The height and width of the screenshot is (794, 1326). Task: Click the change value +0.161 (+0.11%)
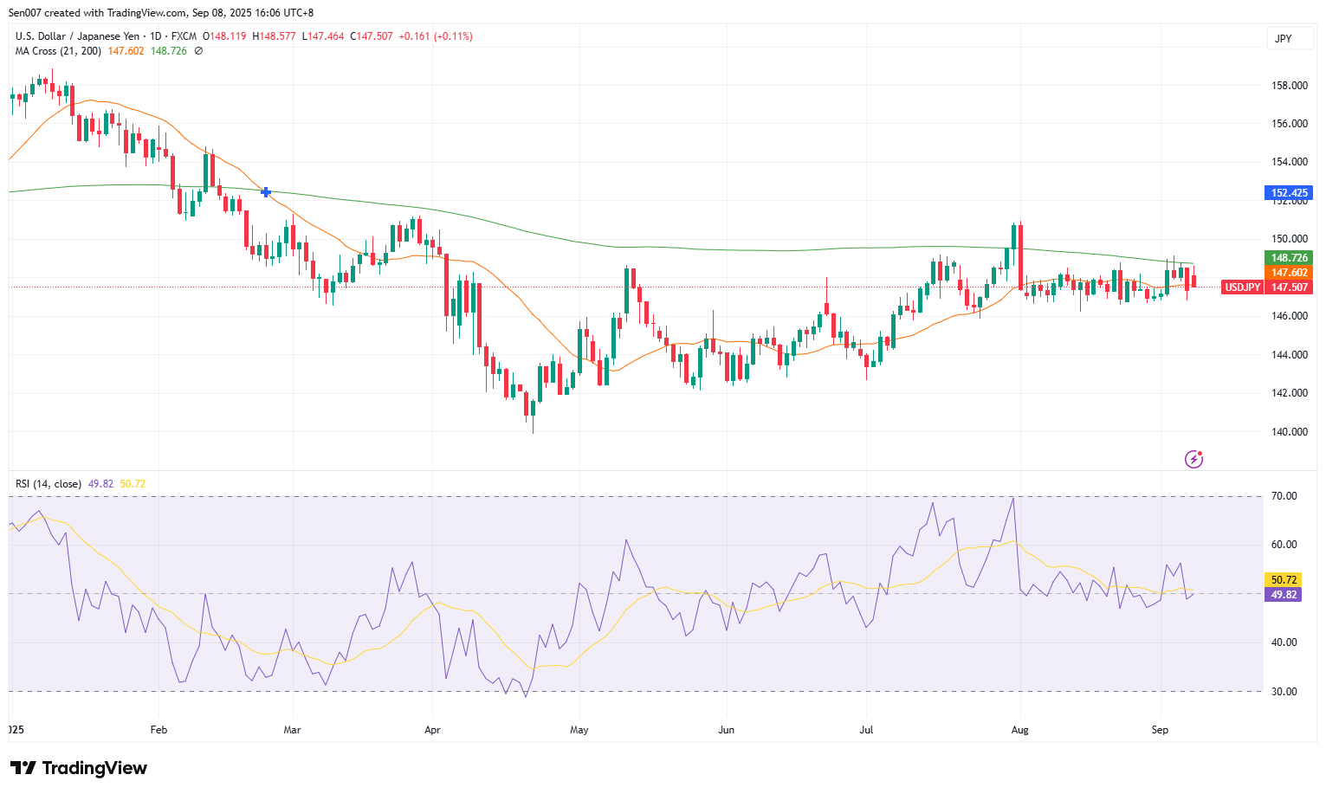(436, 36)
